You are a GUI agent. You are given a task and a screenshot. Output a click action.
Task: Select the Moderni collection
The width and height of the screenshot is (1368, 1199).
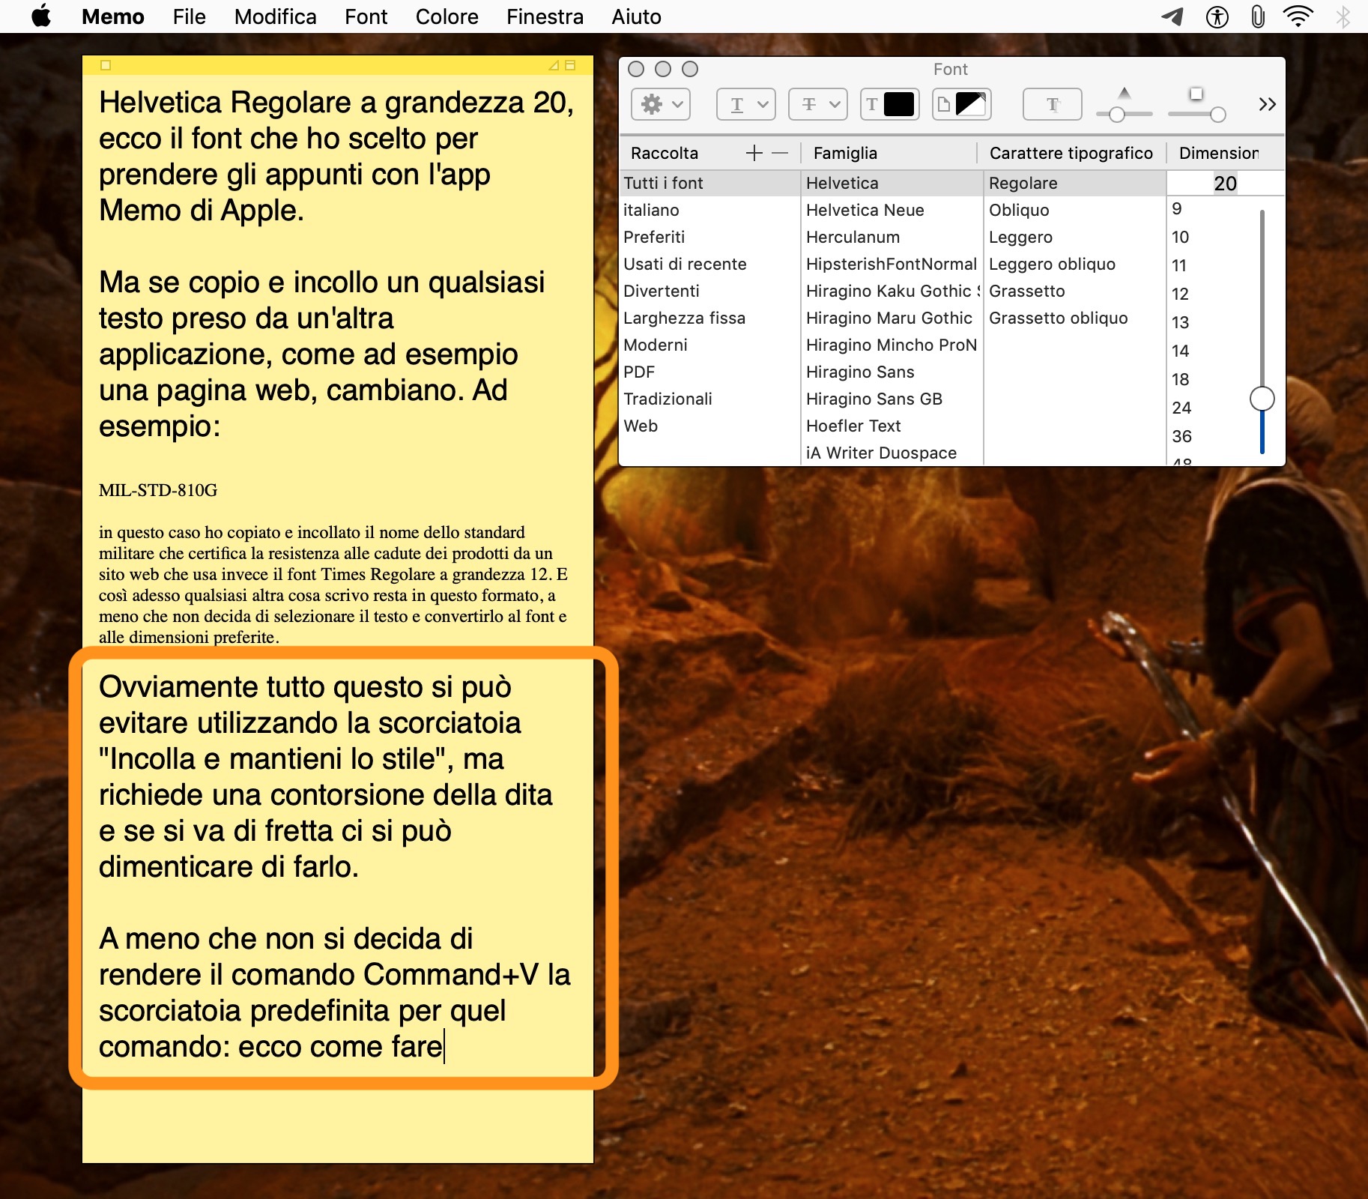(x=709, y=345)
